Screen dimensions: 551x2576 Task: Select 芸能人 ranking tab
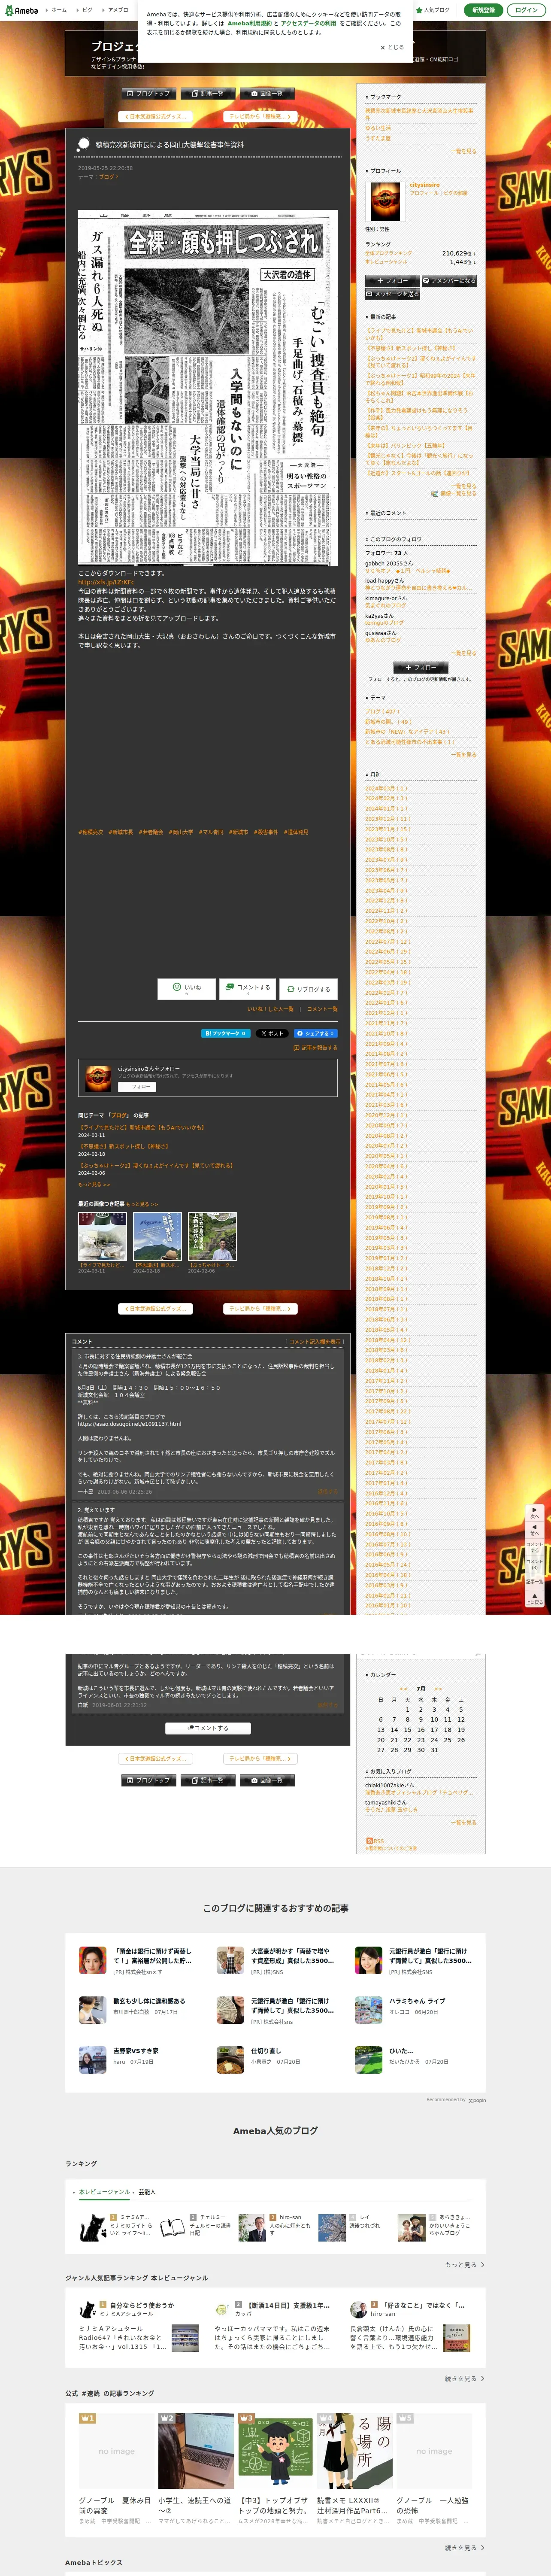point(147,2192)
